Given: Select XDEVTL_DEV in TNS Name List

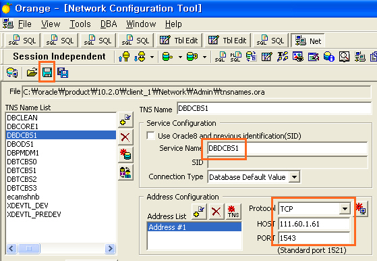Looking at the screenshot, I should coord(61,206).
